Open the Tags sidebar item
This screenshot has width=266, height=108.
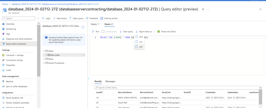click(x=8, y=34)
